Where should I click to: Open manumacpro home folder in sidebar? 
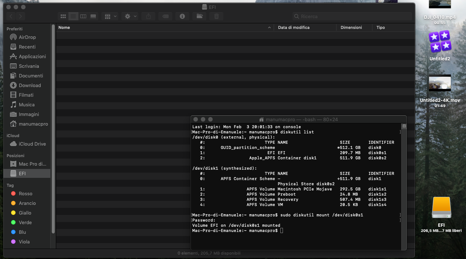27,124
